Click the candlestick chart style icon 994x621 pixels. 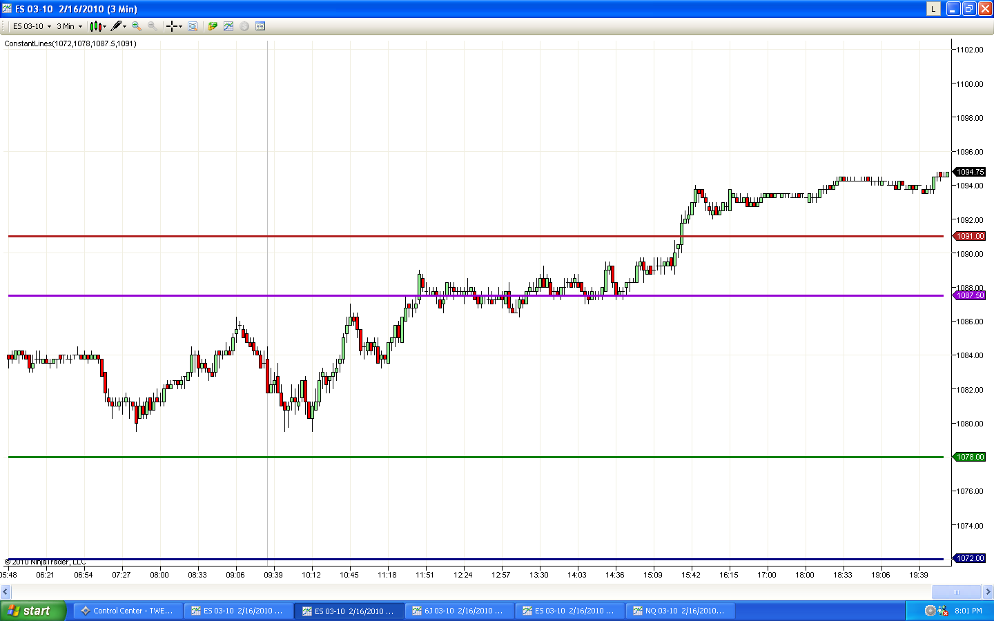(95, 26)
